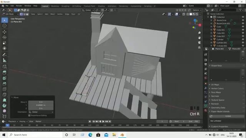Expand the Geometry Data panel
The width and height of the screenshot is (246, 138).
pos(218,108)
